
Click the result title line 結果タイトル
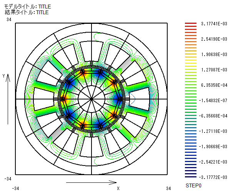coord(27,12)
